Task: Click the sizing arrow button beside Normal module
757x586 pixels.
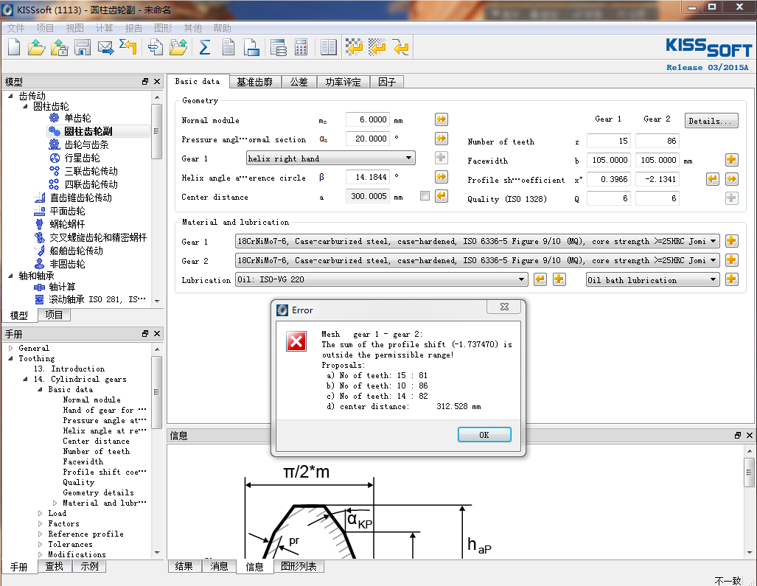Action: pos(442,119)
